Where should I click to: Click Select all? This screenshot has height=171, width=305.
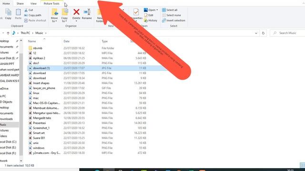[x=170, y=10]
